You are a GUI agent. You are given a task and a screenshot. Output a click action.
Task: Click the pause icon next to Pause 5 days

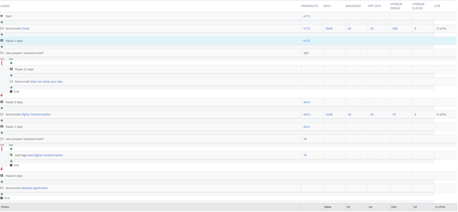(x=2, y=102)
